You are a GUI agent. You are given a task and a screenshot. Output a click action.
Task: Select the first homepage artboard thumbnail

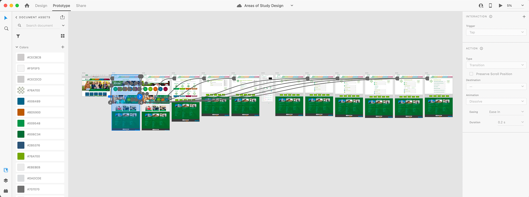point(96,85)
